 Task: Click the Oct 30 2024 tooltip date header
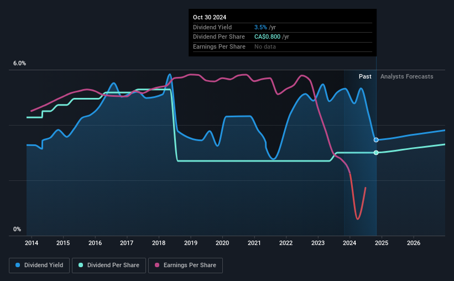pyautogui.click(x=210, y=17)
